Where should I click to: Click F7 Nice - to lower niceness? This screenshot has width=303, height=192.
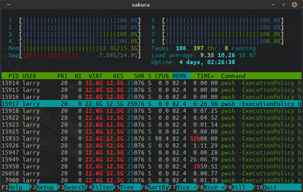(x=183, y=187)
